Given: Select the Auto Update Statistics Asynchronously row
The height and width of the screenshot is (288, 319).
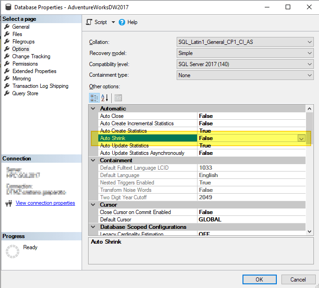Looking at the screenshot, I should (x=202, y=153).
